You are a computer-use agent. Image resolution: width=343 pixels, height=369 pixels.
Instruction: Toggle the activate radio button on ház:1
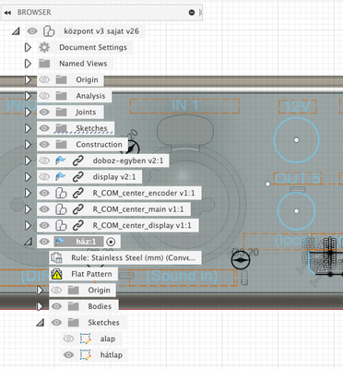tap(111, 242)
